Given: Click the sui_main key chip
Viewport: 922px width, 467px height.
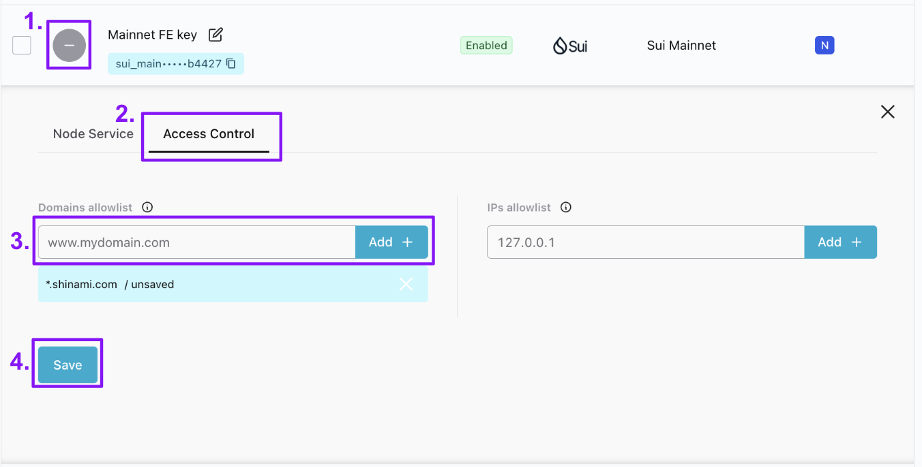Looking at the screenshot, I should pos(168,64).
